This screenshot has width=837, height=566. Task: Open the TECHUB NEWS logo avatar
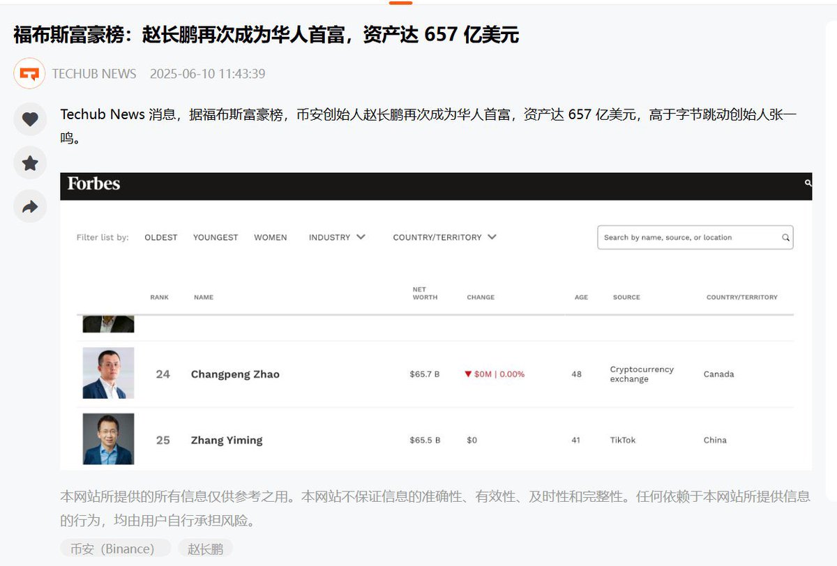point(29,73)
